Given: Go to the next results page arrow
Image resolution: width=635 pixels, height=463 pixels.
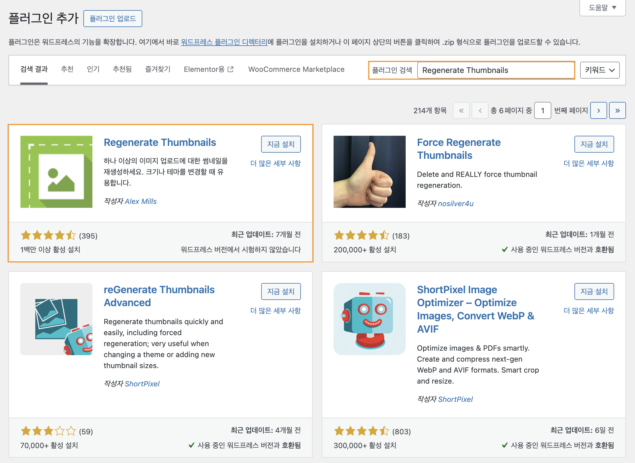Looking at the screenshot, I should pyautogui.click(x=598, y=110).
